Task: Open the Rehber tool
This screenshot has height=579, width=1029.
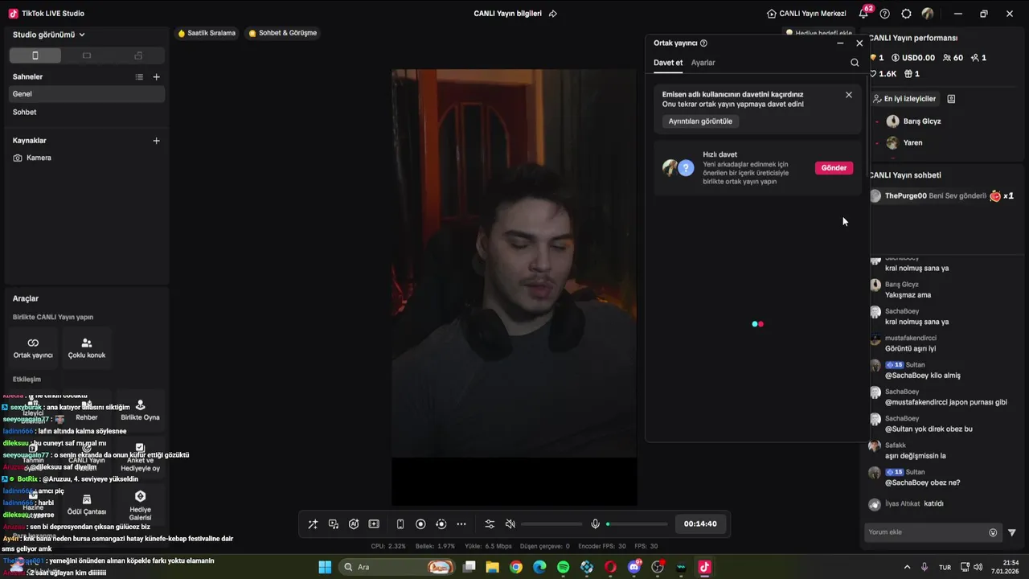Action: [87, 410]
